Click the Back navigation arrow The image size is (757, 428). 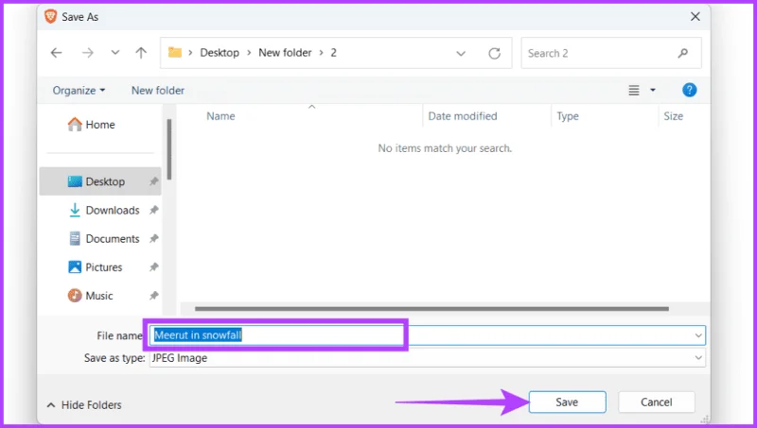(57, 53)
